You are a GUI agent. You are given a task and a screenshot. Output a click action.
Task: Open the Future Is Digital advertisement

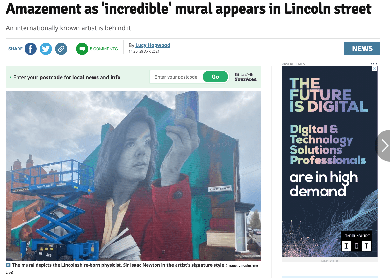click(330, 162)
